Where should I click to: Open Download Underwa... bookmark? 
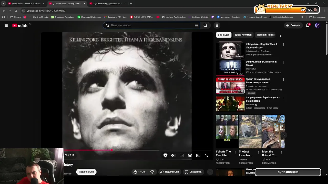[89, 17]
